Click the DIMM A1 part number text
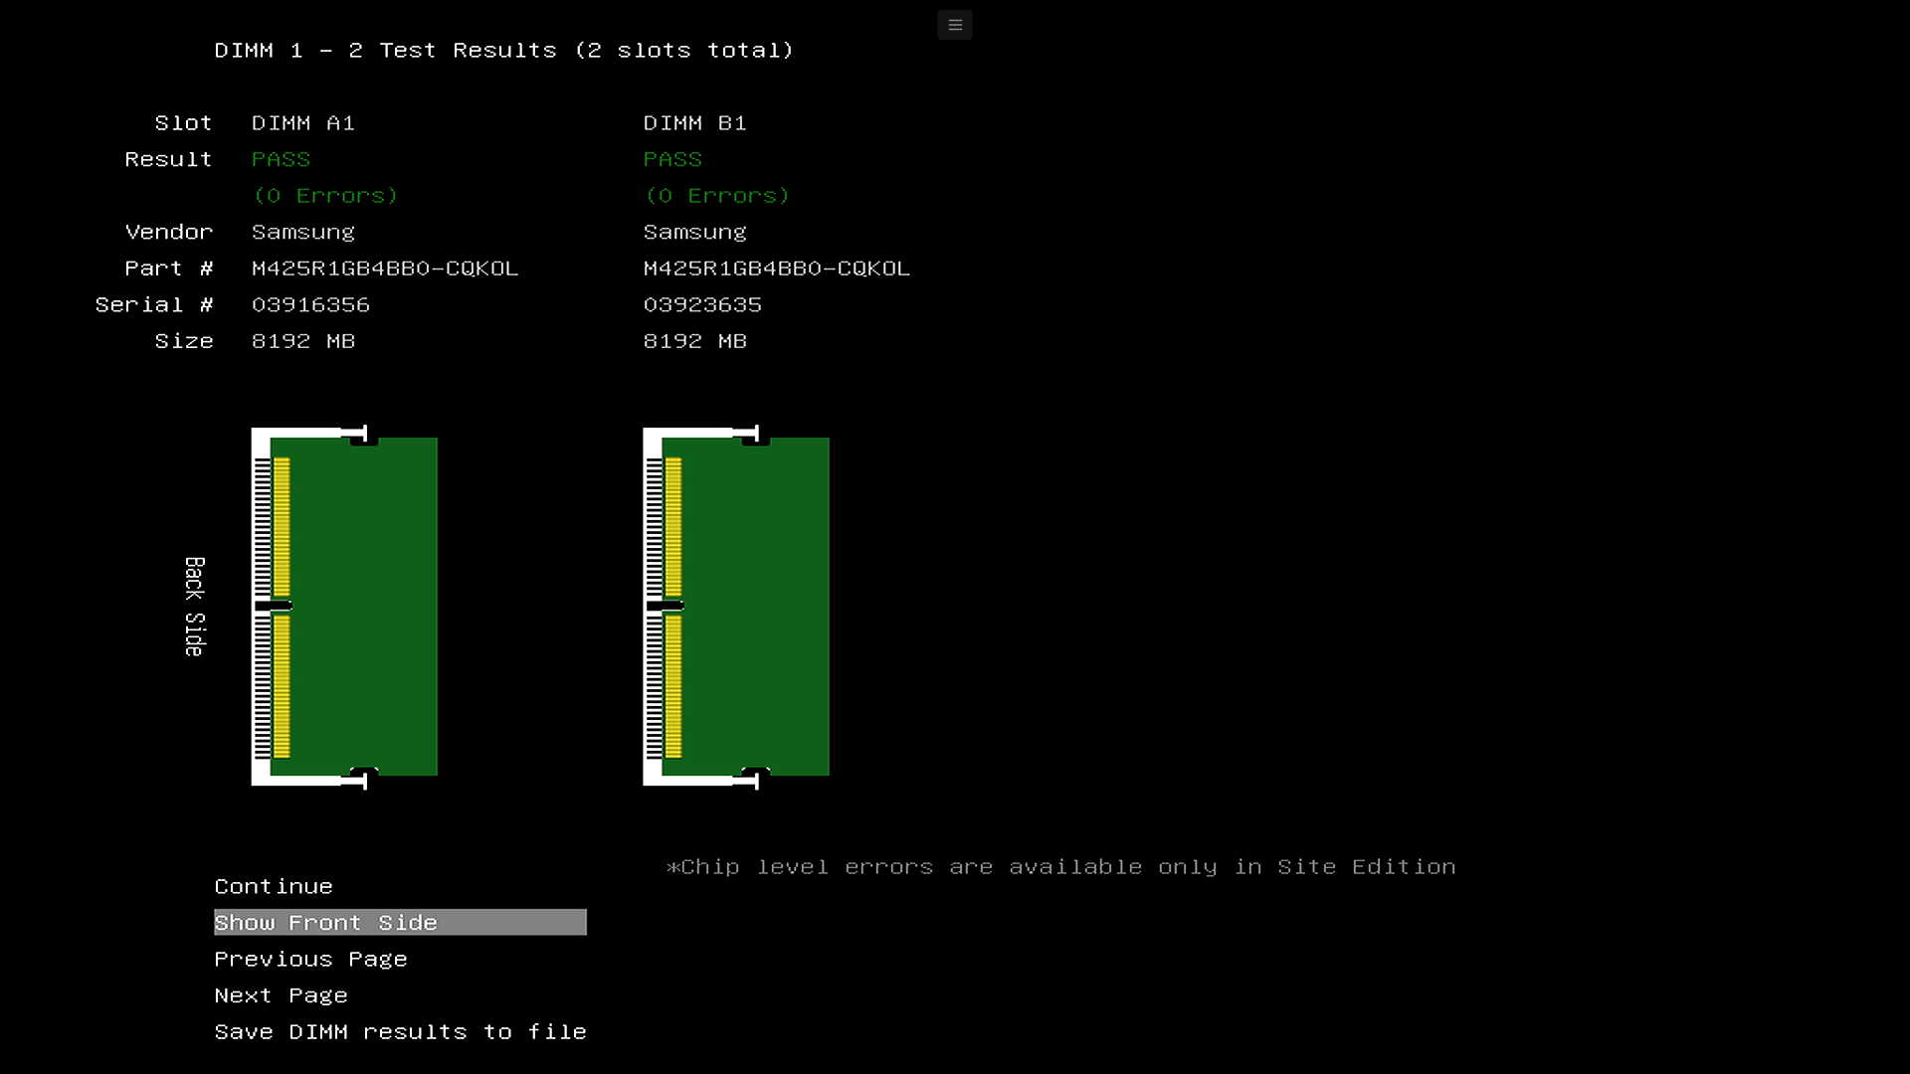Image resolution: width=1910 pixels, height=1074 pixels. click(385, 268)
